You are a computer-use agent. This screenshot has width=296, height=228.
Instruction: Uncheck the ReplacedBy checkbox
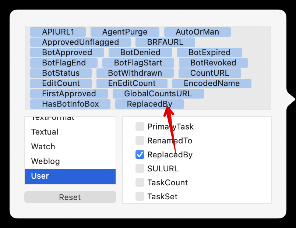tap(140, 154)
